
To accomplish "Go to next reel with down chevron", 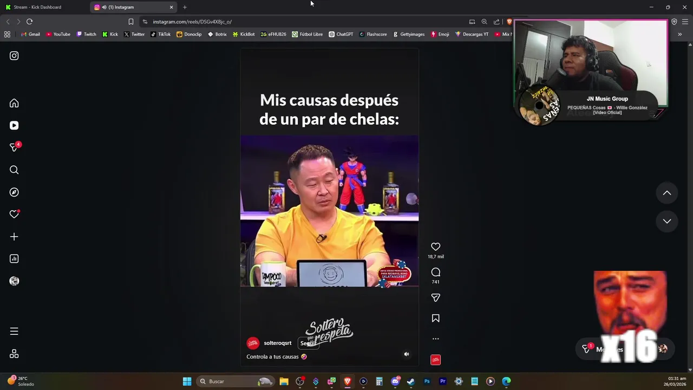I will tap(667, 221).
